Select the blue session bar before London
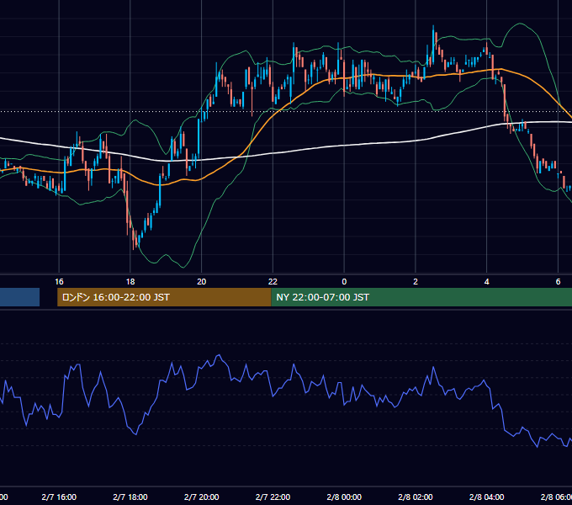Screen dimensions: 572x505 click(x=19, y=297)
